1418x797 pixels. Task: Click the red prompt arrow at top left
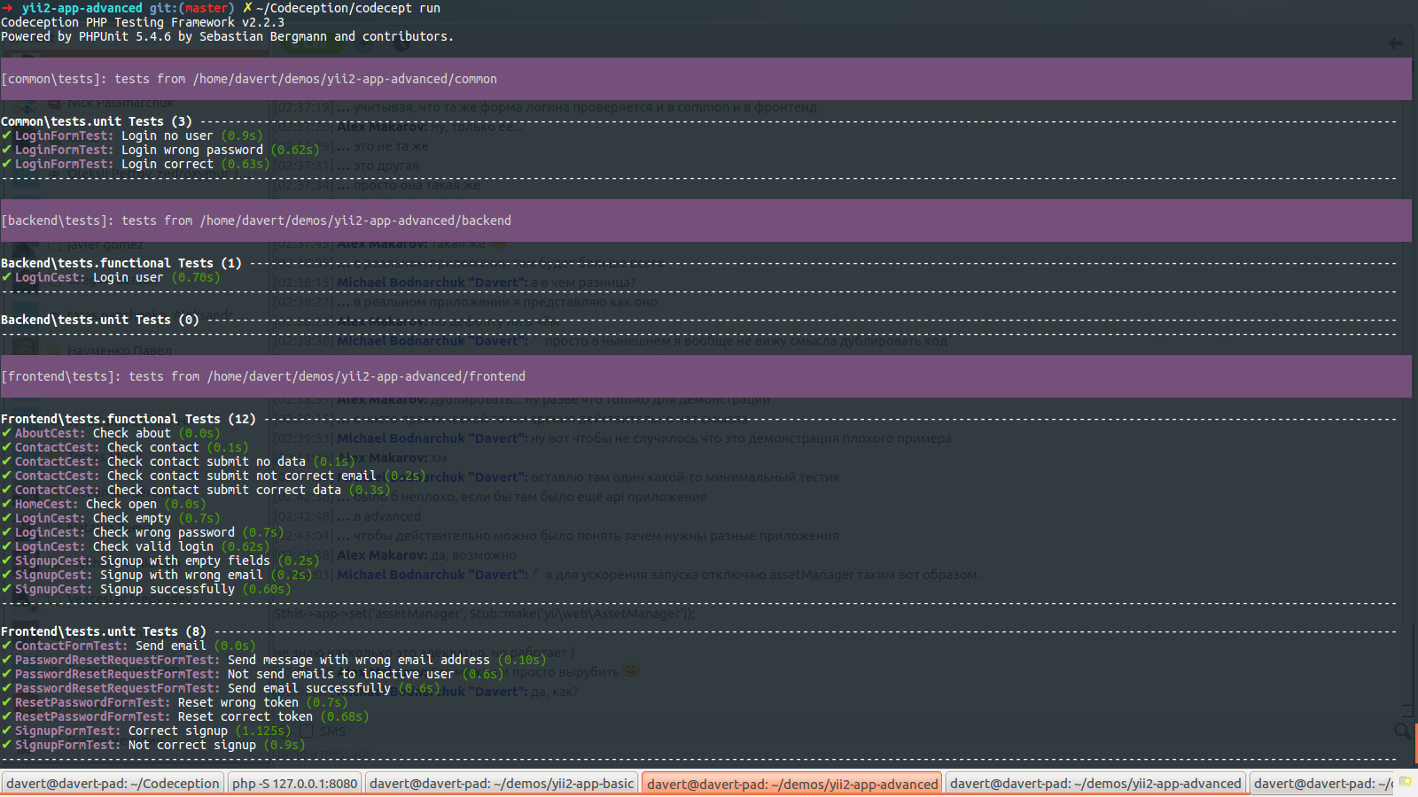coord(7,8)
